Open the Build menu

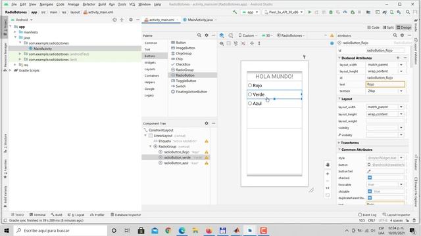102,5
